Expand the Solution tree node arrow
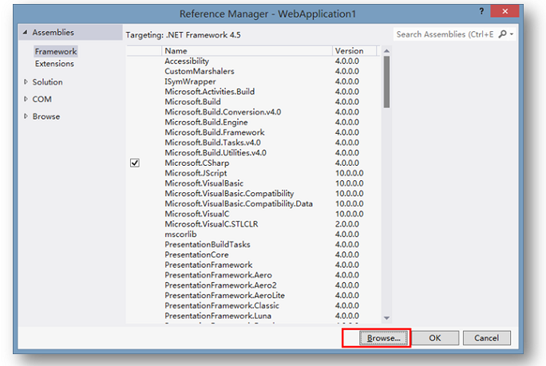Viewport: 546px width, 366px height. click(x=26, y=82)
